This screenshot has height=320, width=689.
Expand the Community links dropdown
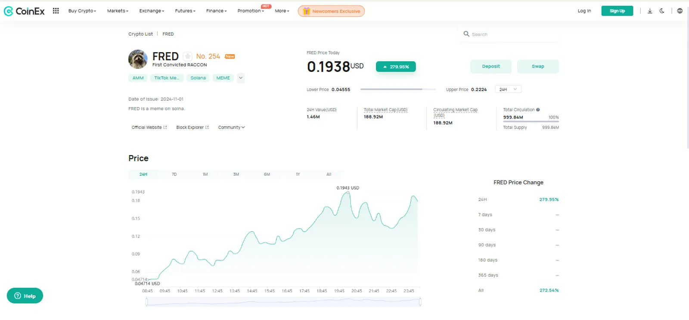pyautogui.click(x=231, y=127)
